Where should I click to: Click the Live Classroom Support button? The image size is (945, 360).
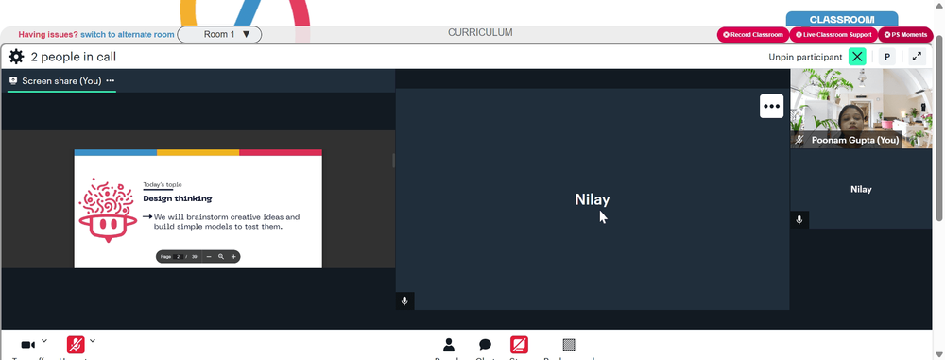833,35
